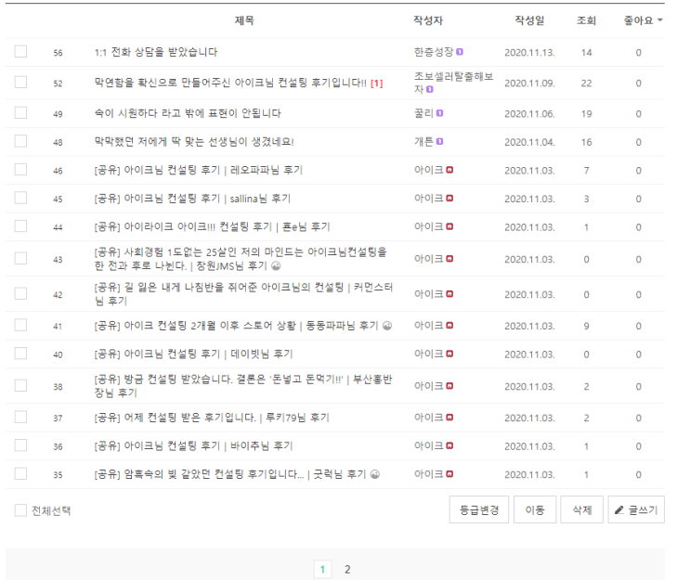Select current page 1 in pagination
The height and width of the screenshot is (580, 690).
322,570
